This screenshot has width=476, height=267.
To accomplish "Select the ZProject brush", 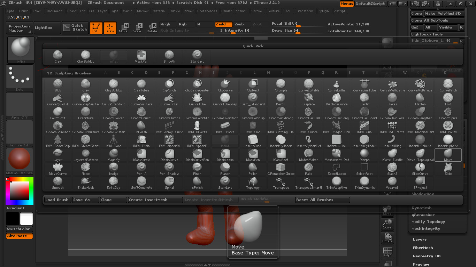I will [x=420, y=183].
